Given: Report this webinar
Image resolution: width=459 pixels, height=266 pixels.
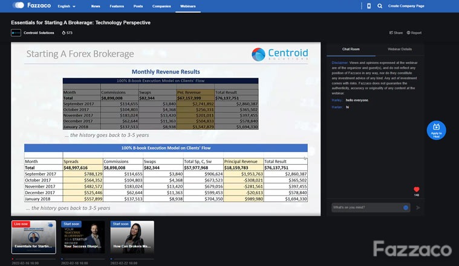Looking at the screenshot, I should pos(414,33).
